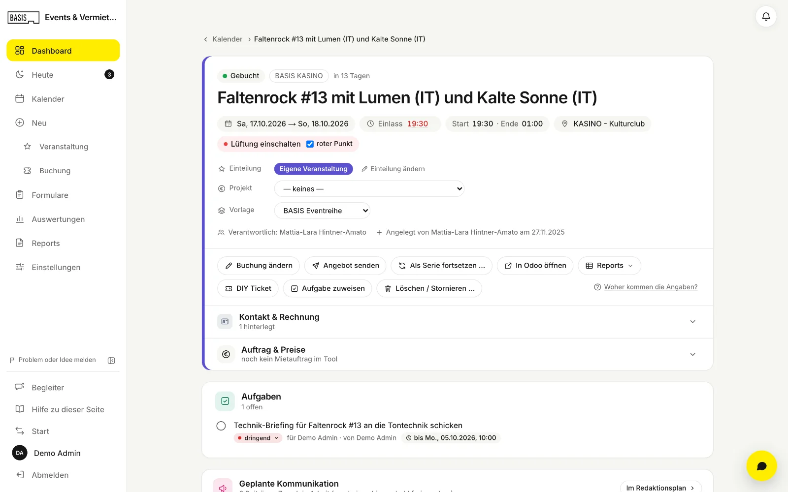This screenshot has width=788, height=492.
Task: Click the clock icon next to Einlass
Action: pyautogui.click(x=370, y=123)
